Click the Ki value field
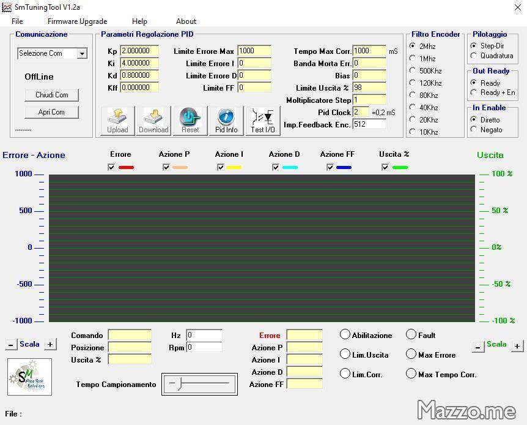 tap(139, 63)
